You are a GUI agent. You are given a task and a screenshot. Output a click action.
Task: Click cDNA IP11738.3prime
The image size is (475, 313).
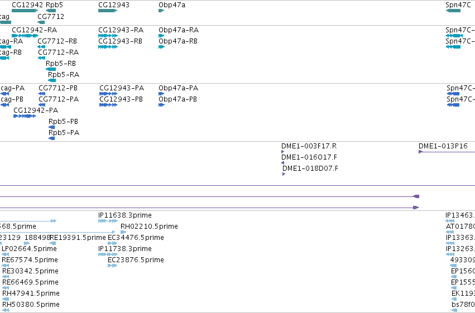pyautogui.click(x=125, y=249)
